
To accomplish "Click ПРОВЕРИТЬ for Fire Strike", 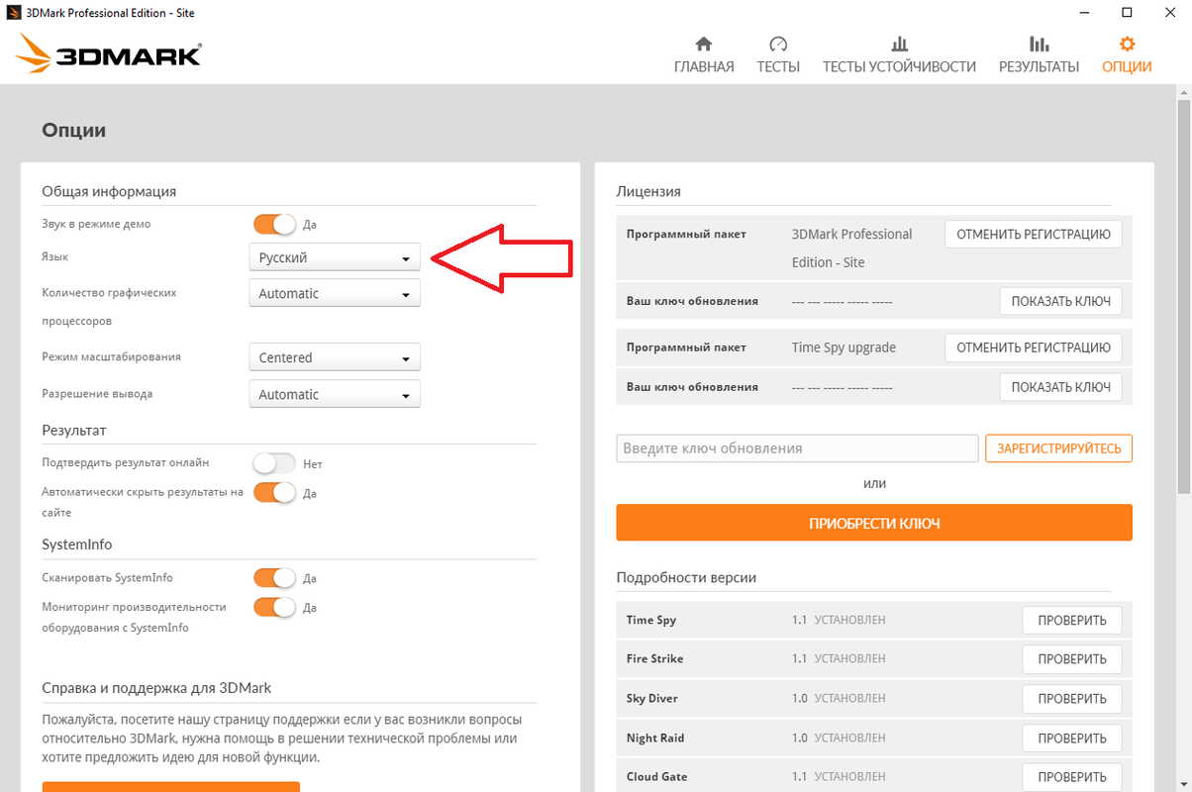I will (1072, 658).
